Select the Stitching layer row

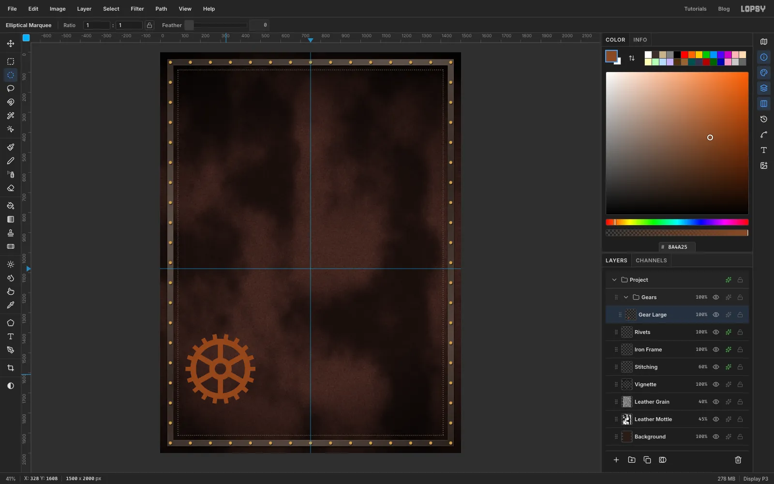677,367
